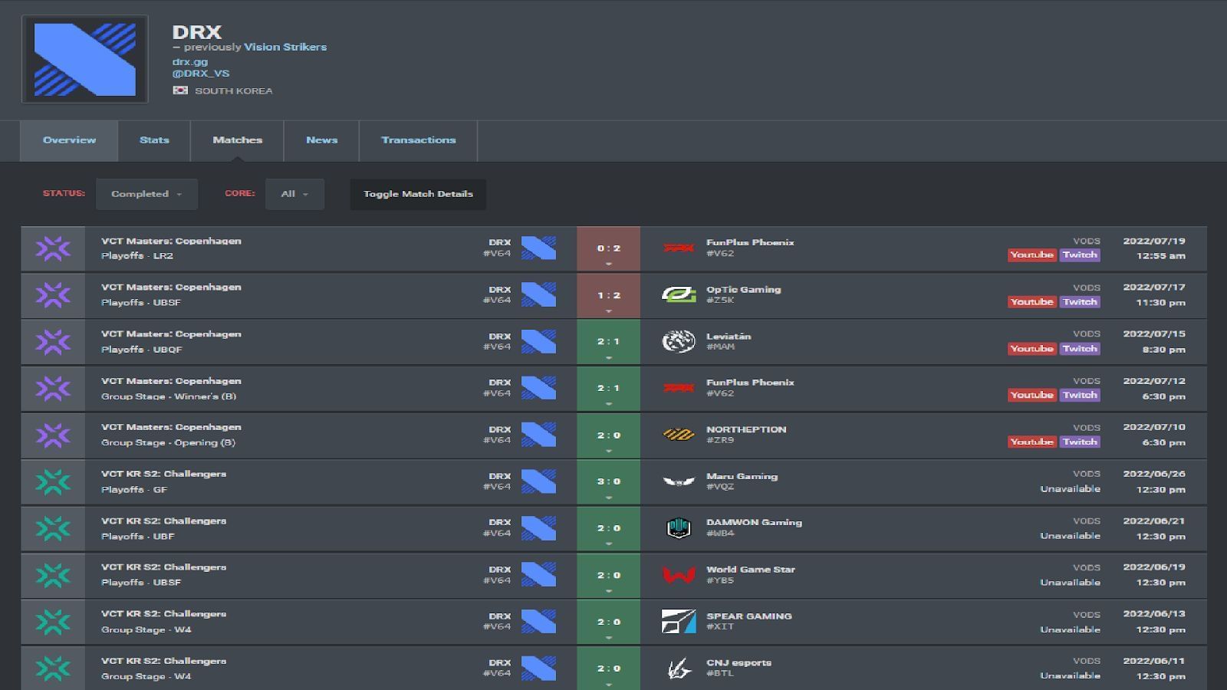Click the Maru Gaming team logo

click(x=678, y=481)
